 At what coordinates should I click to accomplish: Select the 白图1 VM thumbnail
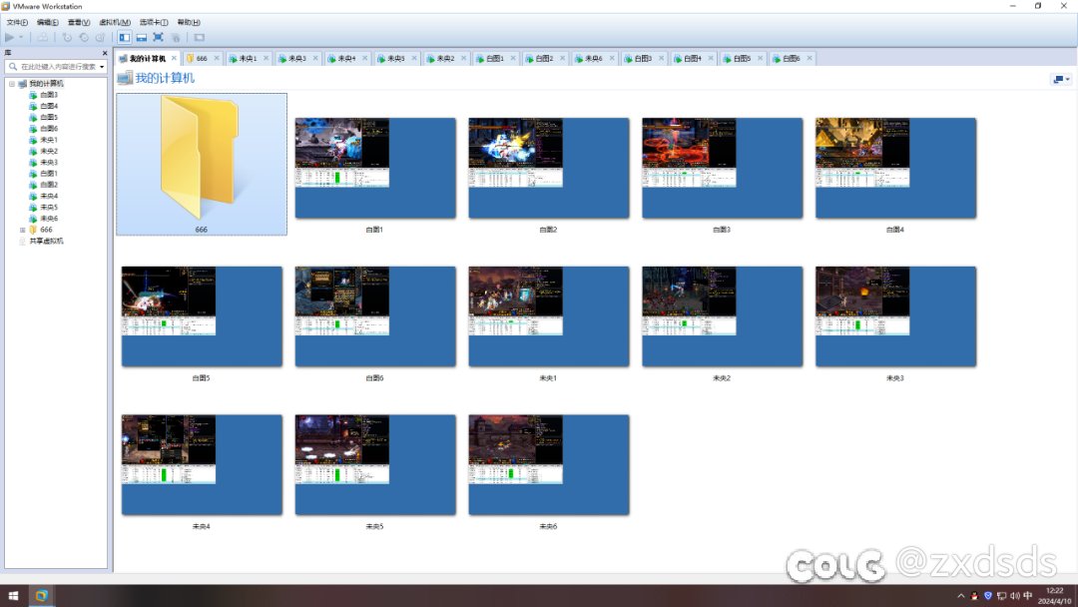[x=375, y=169]
